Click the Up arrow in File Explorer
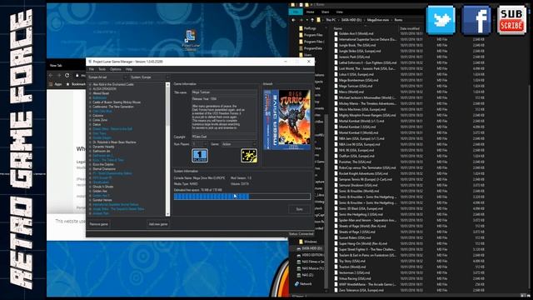This screenshot has width=533, height=300. pos(312,20)
